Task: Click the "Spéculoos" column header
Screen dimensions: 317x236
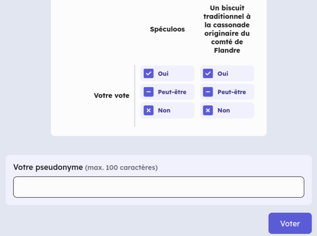Action: 167,29
